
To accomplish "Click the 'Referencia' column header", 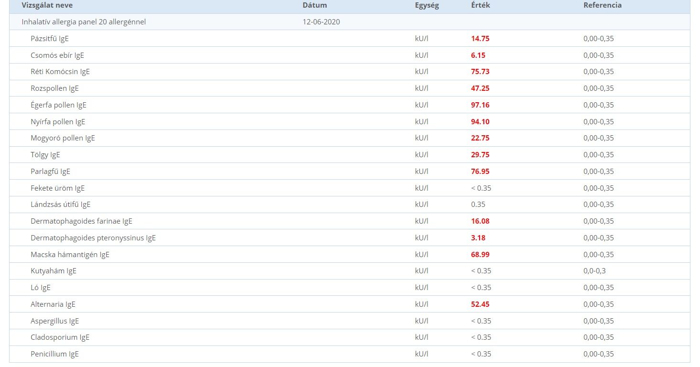I will pos(602,5).
